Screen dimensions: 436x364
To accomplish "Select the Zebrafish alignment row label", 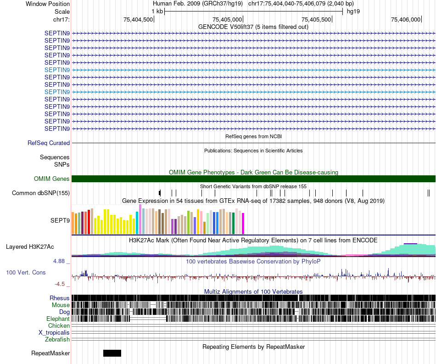I will coord(57,340).
